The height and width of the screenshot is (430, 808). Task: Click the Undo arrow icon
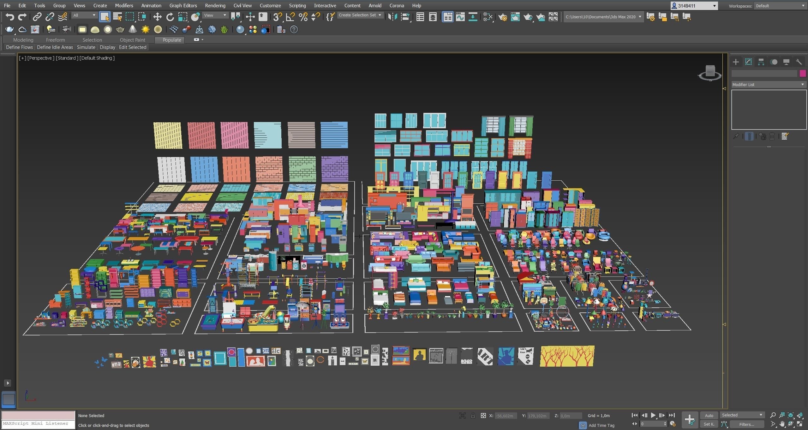pos(9,17)
